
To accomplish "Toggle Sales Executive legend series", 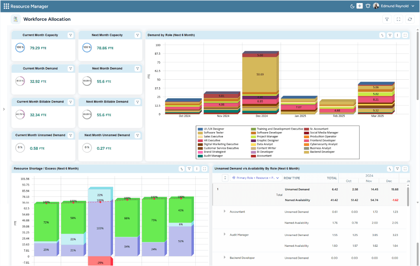I will 210,137.
